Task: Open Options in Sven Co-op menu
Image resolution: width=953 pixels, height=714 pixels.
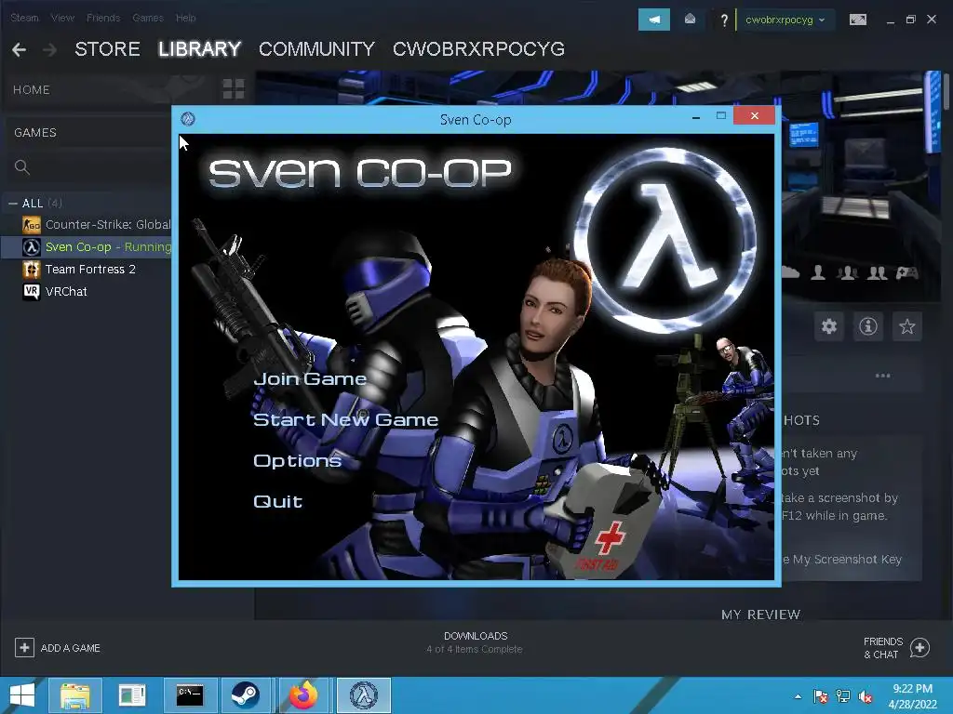Action: [x=297, y=461]
